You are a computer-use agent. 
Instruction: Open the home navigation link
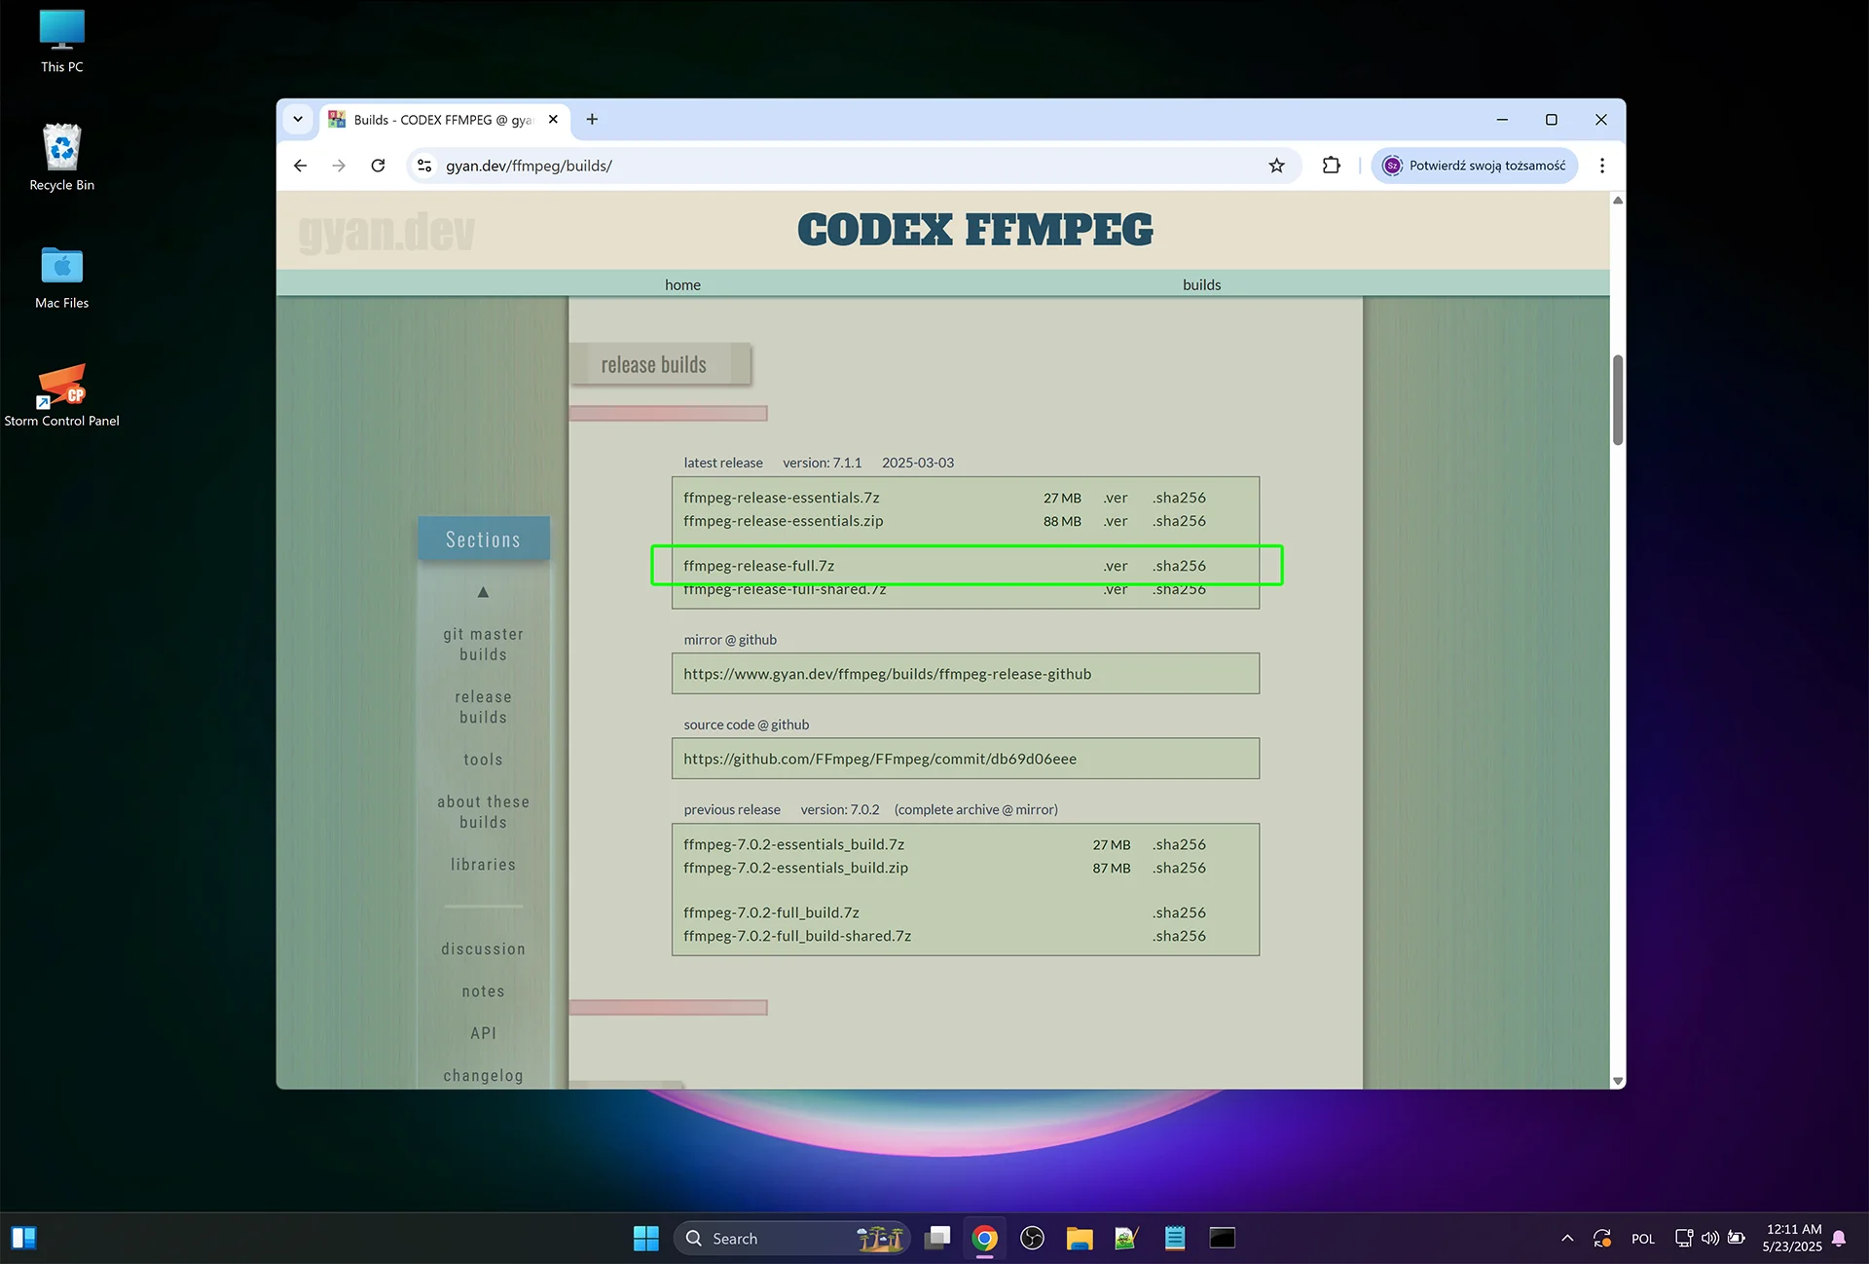coord(682,284)
